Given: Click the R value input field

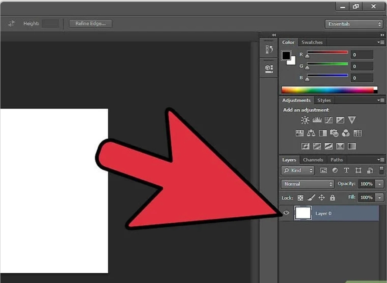Looking at the screenshot, I should click(x=362, y=55).
